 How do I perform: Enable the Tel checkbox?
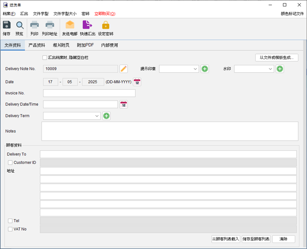10,221
